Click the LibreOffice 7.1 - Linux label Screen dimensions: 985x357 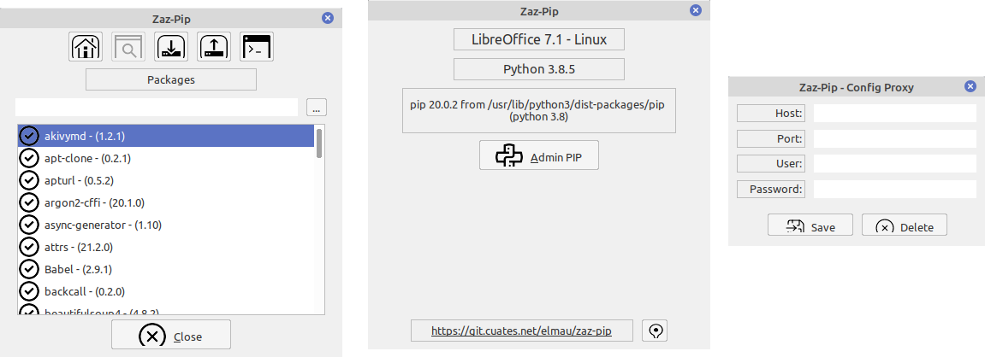pyautogui.click(x=539, y=39)
